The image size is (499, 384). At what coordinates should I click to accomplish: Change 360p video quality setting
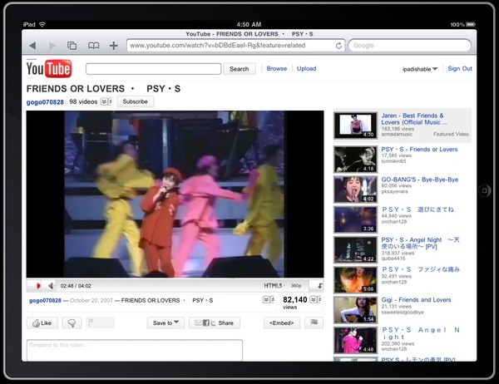[x=296, y=285]
